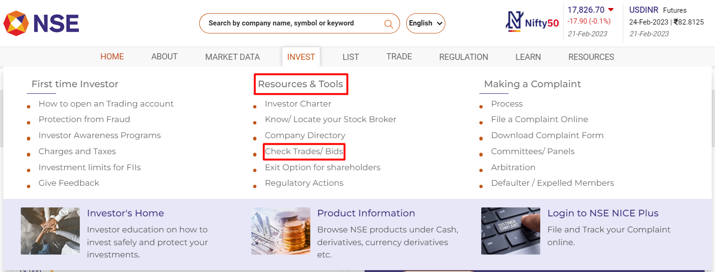This screenshot has width=715, height=272.
Task: Open the Protection from Fraud link
Action: [84, 119]
